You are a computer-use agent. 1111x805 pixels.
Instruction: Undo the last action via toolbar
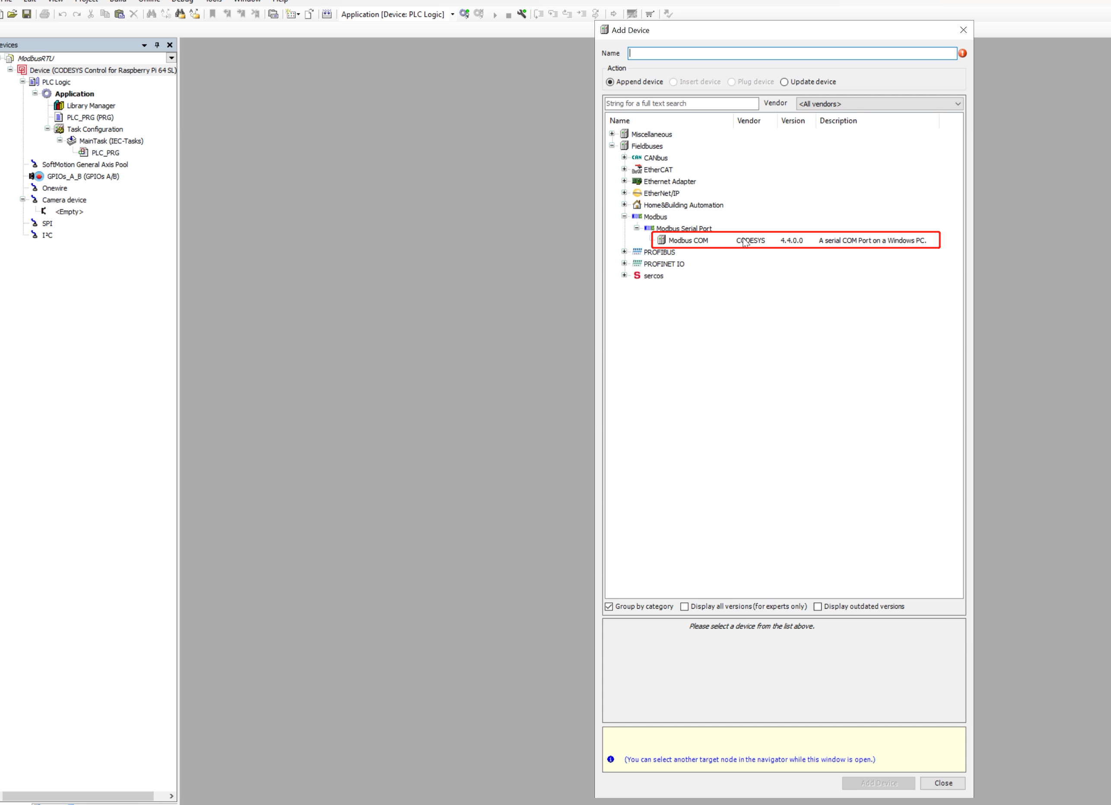click(62, 14)
